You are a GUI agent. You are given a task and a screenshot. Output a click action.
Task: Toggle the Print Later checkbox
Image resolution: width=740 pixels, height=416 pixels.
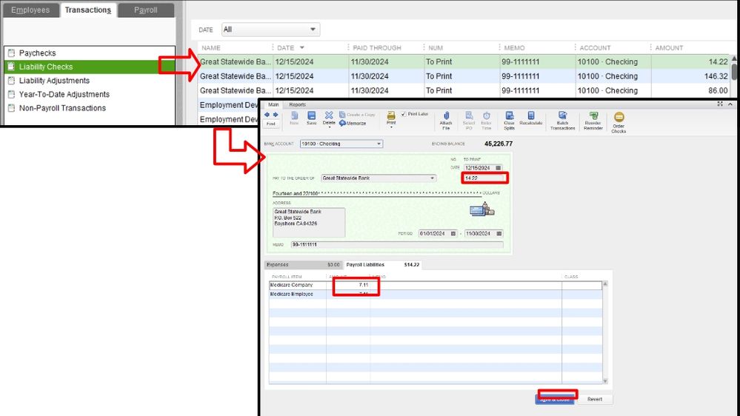pyautogui.click(x=404, y=114)
